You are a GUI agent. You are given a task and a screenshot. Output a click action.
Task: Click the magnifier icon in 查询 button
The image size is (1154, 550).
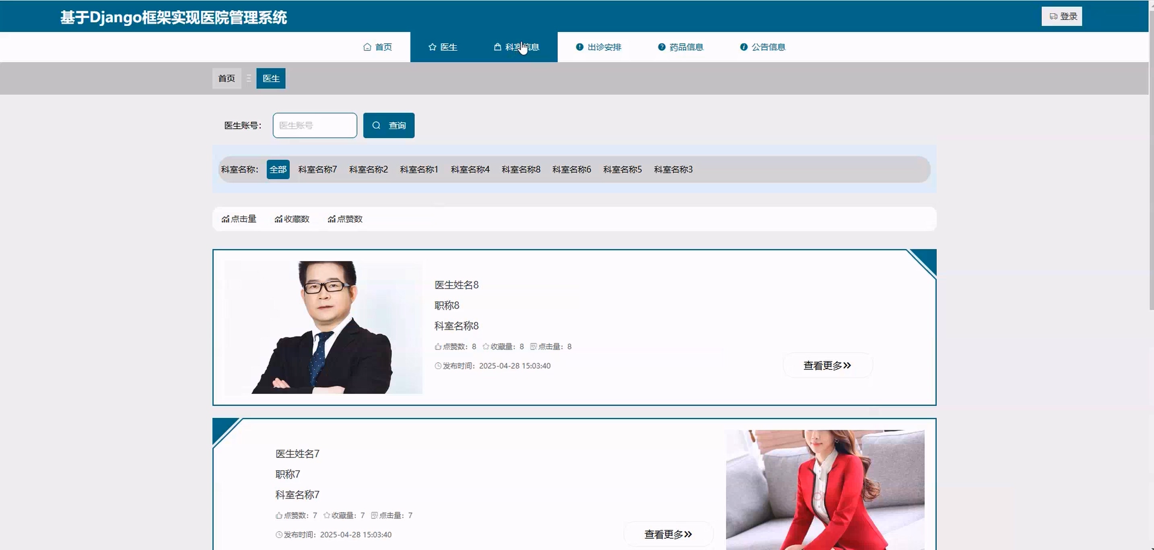[x=376, y=125]
